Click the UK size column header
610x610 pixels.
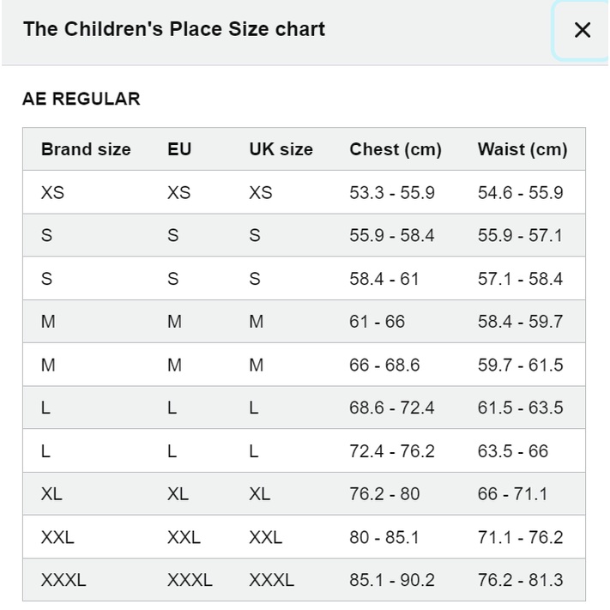pos(281,149)
